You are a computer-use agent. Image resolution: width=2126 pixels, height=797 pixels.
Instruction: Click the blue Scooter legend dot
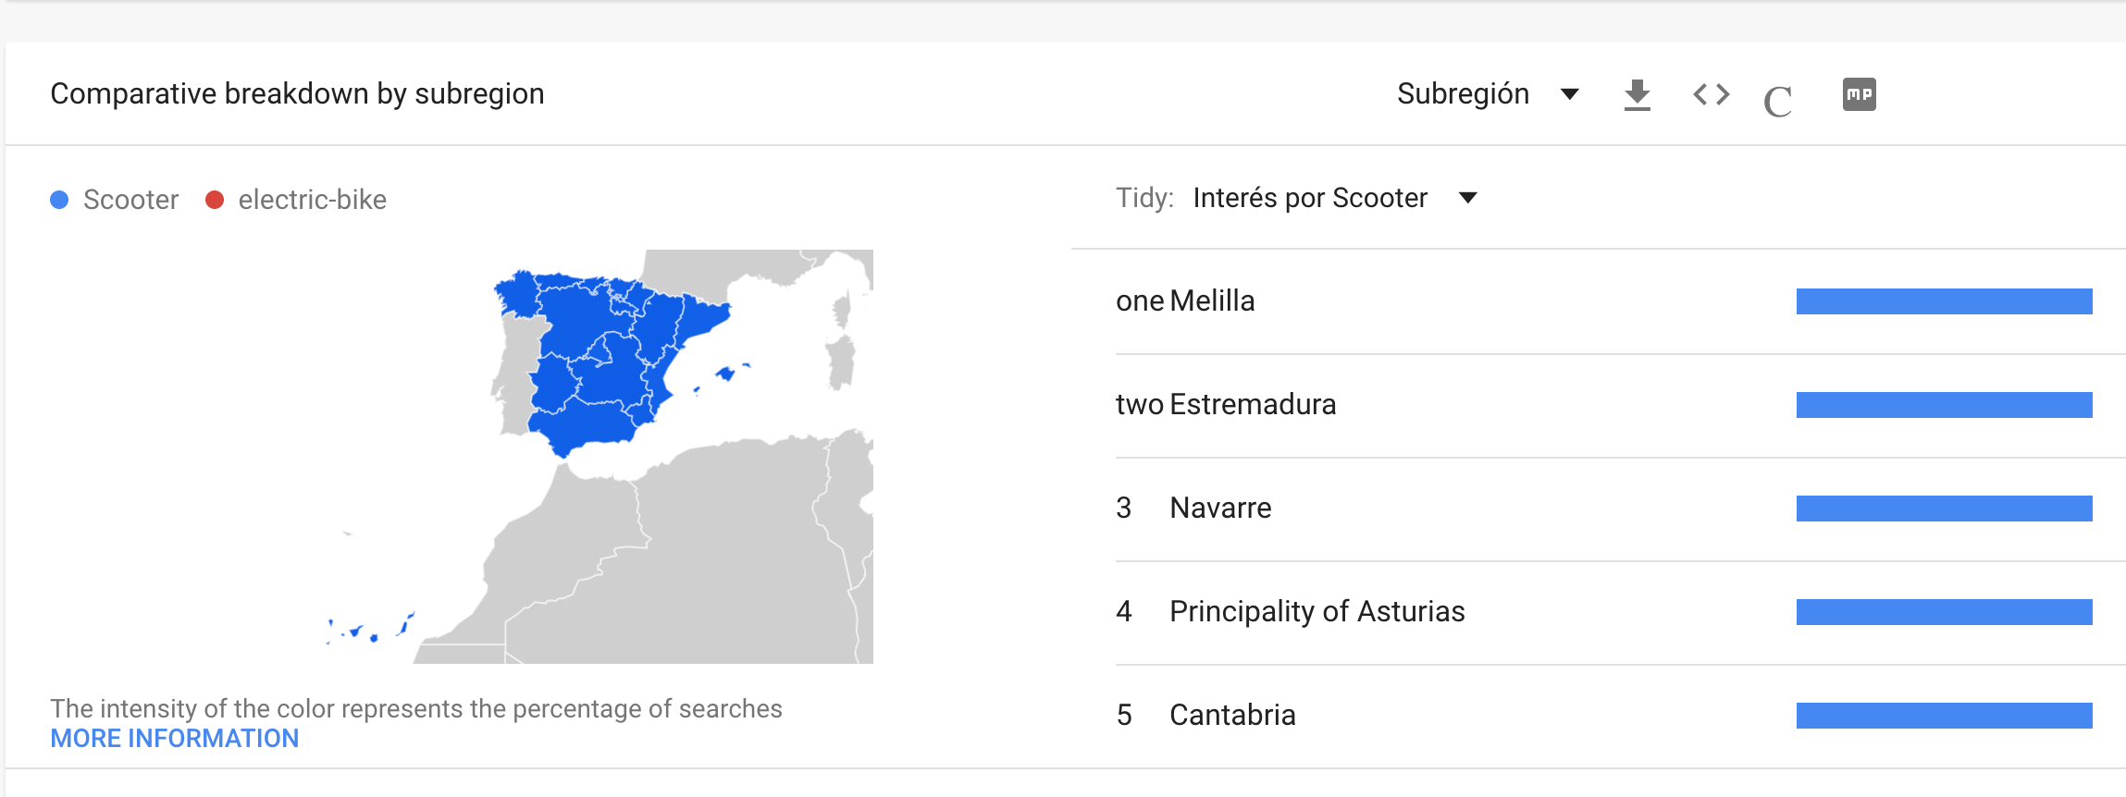coord(58,199)
